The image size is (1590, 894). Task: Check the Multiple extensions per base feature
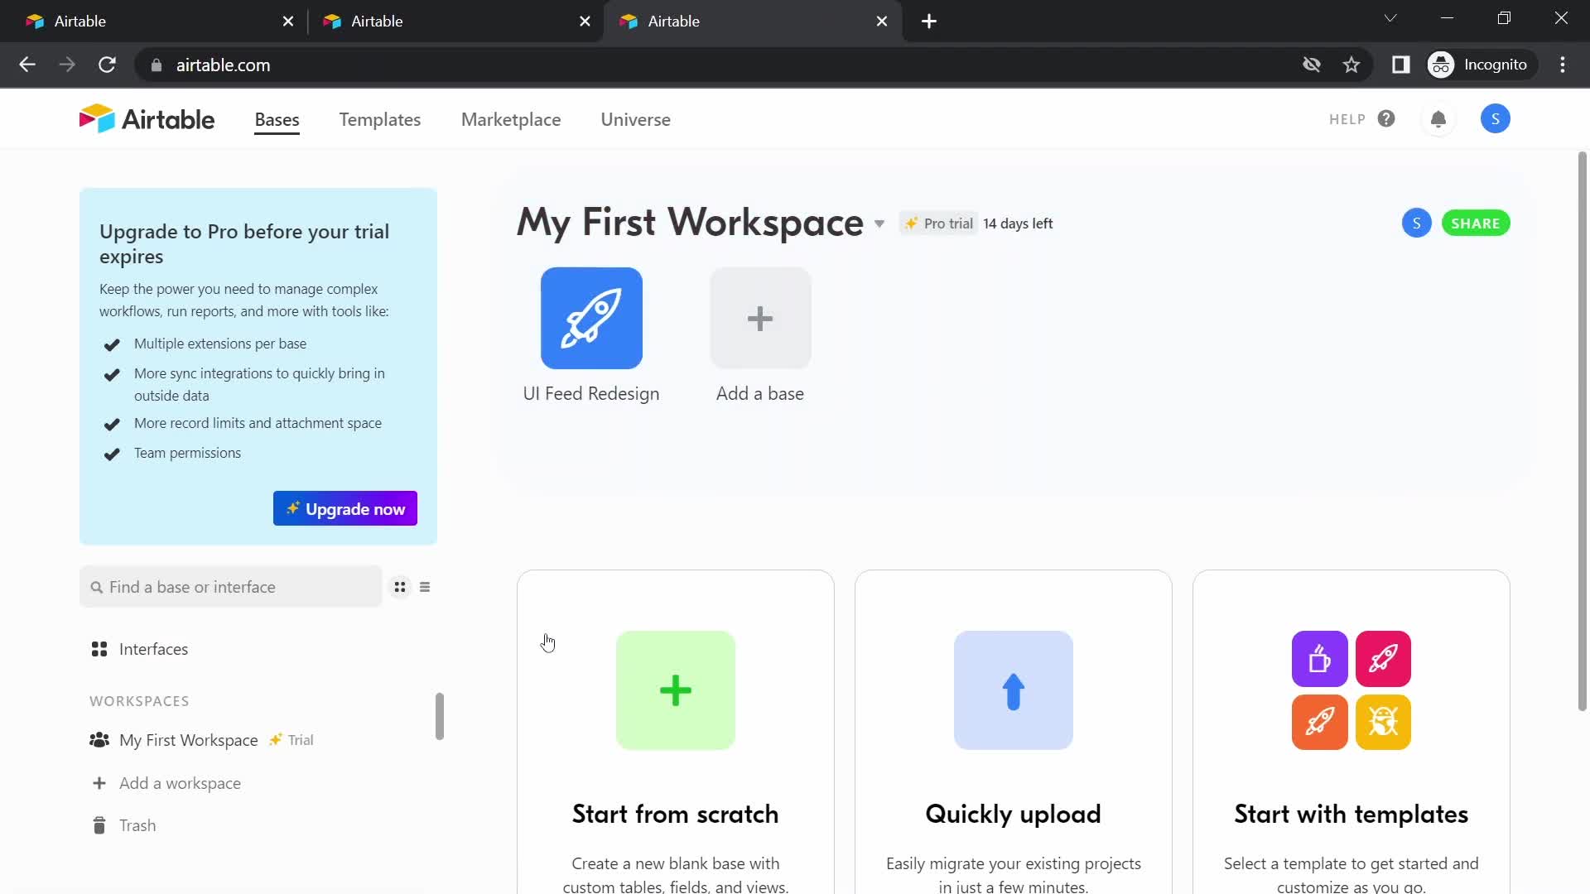(x=112, y=344)
